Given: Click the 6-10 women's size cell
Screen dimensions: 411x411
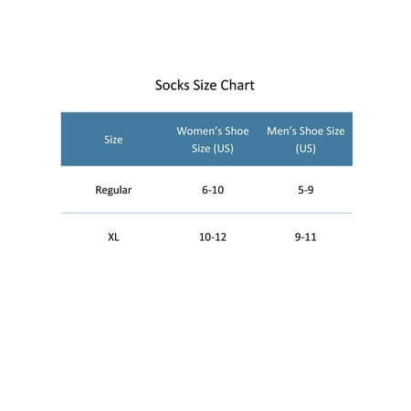Looking at the screenshot, I should [x=213, y=190].
